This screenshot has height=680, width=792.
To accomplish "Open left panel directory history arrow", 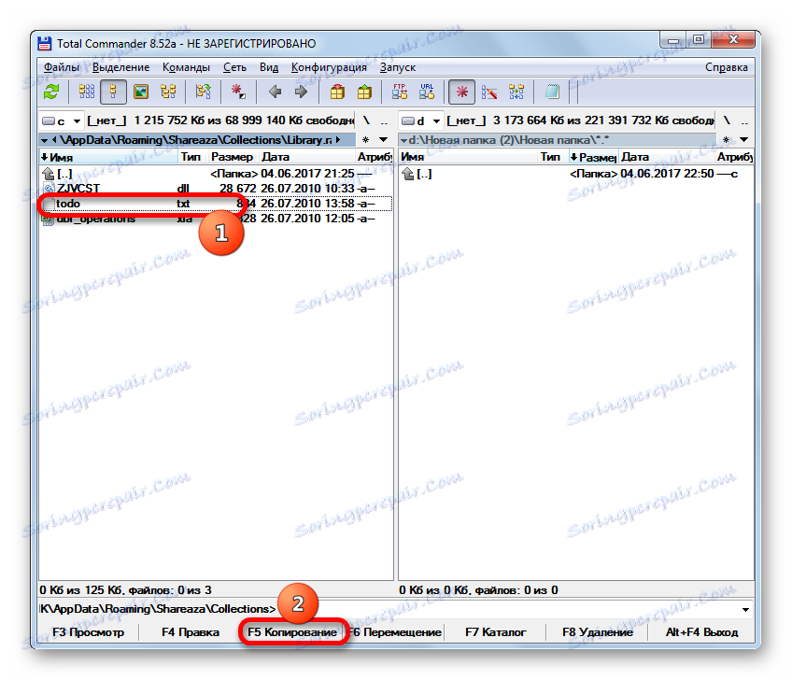I will [x=383, y=140].
